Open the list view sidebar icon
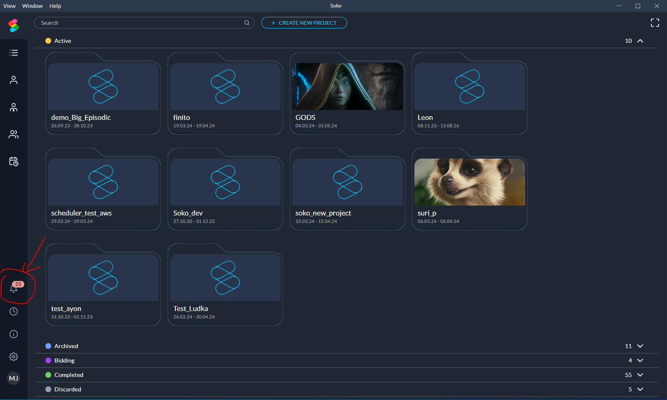The height and width of the screenshot is (400, 667). (14, 53)
